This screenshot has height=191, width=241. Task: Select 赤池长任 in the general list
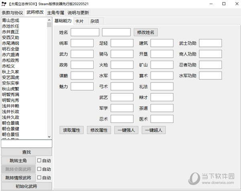pos(10,26)
